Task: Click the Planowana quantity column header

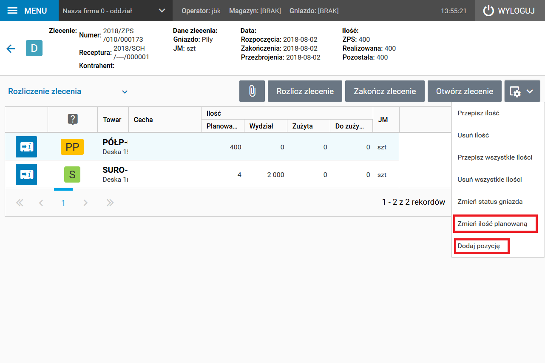Action: (223, 126)
